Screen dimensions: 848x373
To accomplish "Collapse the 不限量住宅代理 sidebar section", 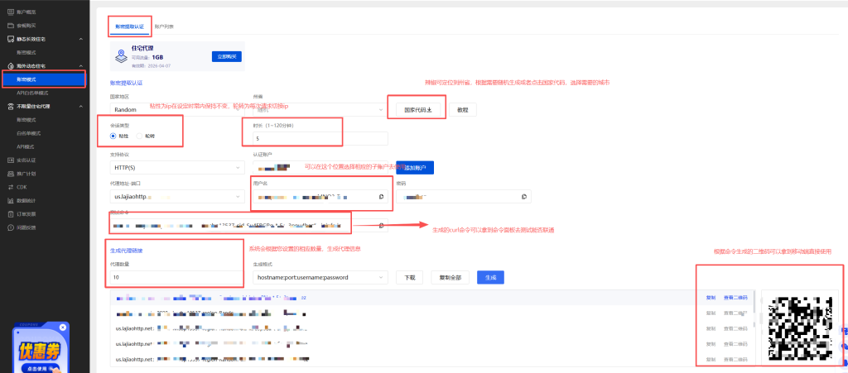I will [x=80, y=107].
